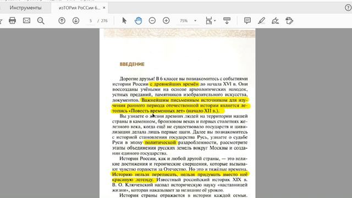The width and height of the screenshot is (352, 198).
Task: Select the arrow selection tool
Action: click(124, 21)
